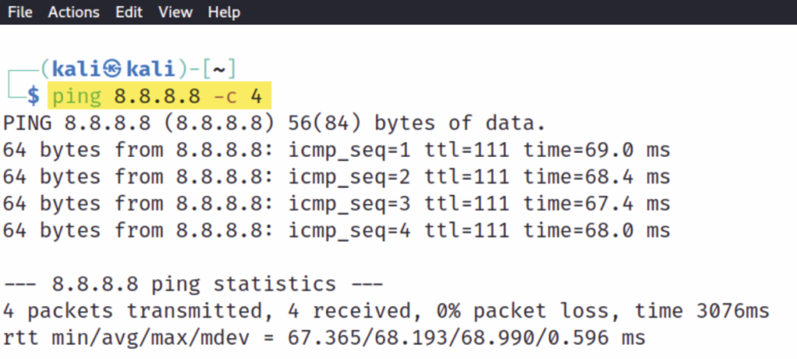Select the icmp_seq=3 reply line

pyautogui.click(x=336, y=204)
